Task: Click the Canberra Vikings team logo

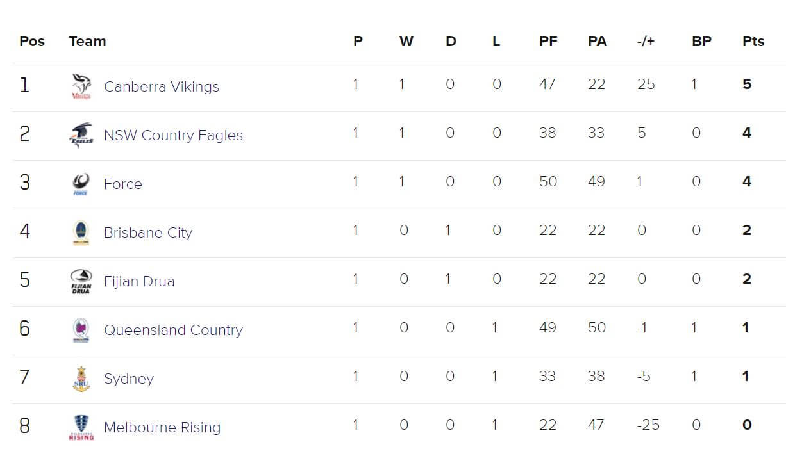Action: 81,86
